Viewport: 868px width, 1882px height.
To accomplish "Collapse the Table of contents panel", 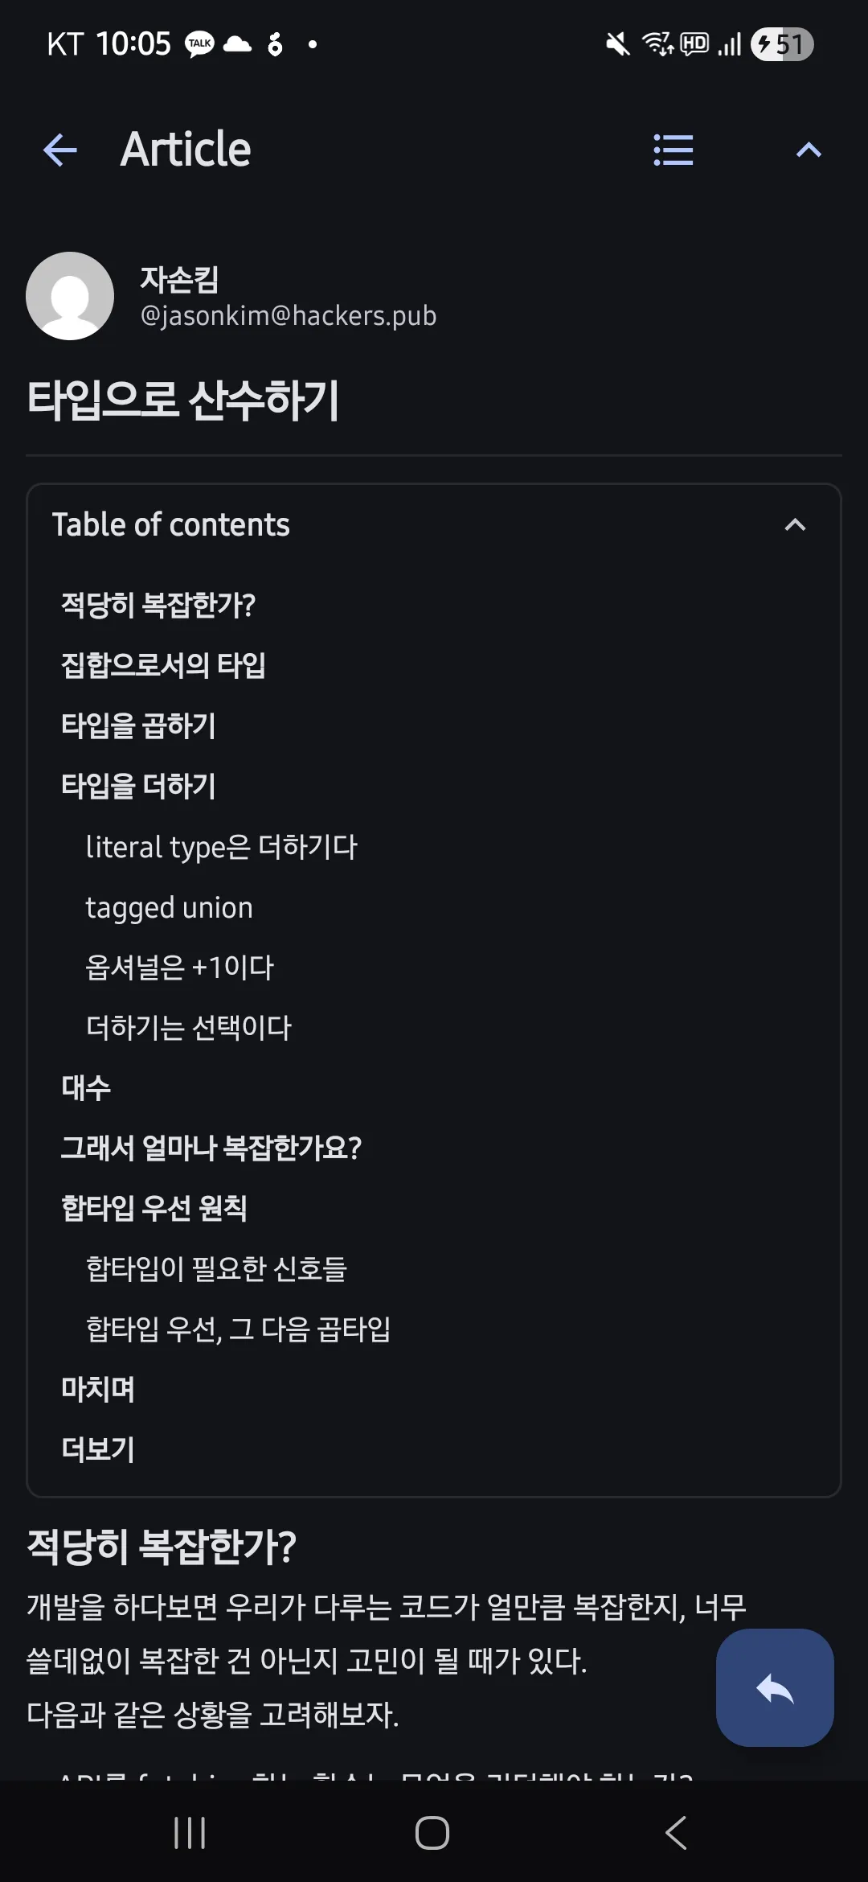I will 794,525.
